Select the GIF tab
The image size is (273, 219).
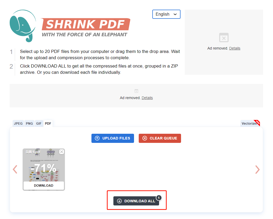pyautogui.click(x=39, y=123)
